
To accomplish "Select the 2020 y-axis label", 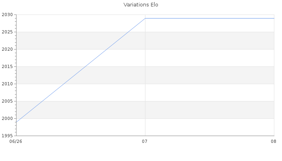I will (7, 49).
